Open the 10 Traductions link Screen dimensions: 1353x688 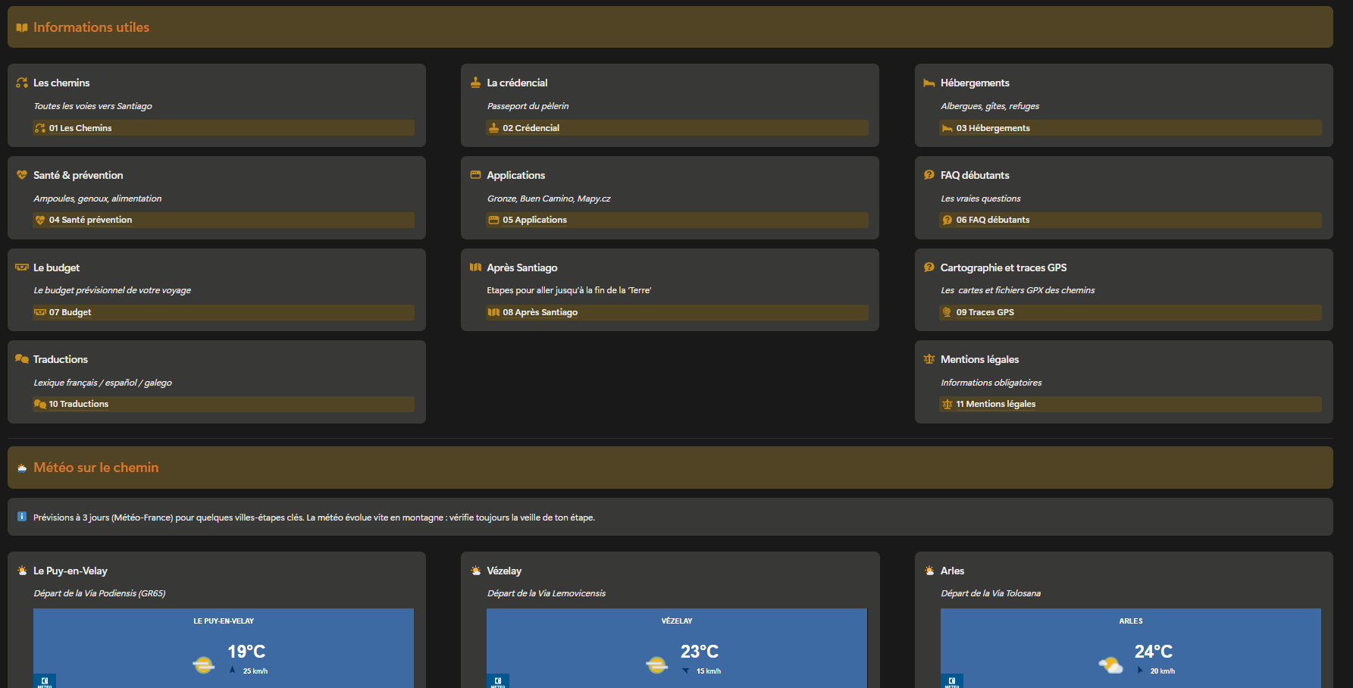point(78,404)
